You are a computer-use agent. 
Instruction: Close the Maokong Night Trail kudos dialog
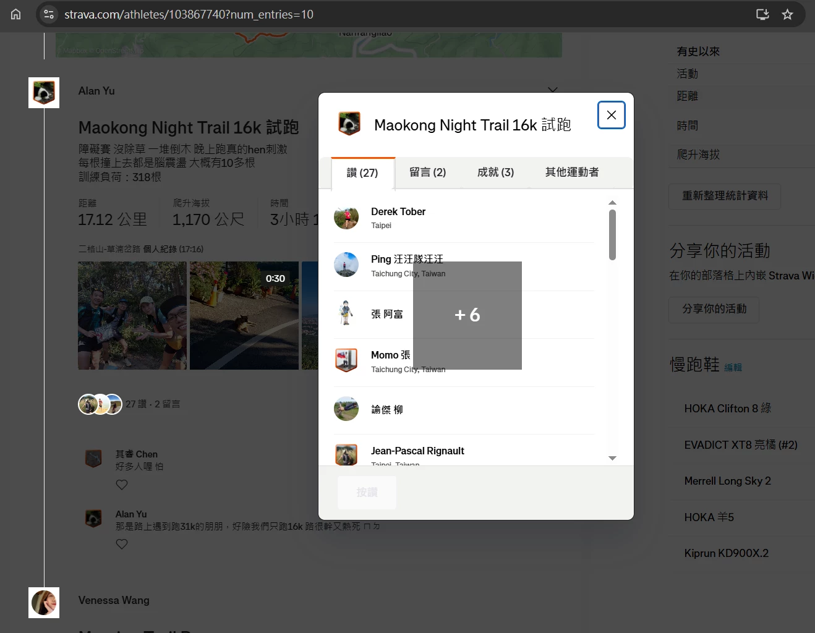point(611,115)
